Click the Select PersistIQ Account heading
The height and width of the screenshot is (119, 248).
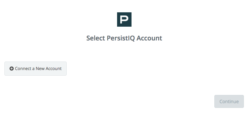[x=124, y=38]
